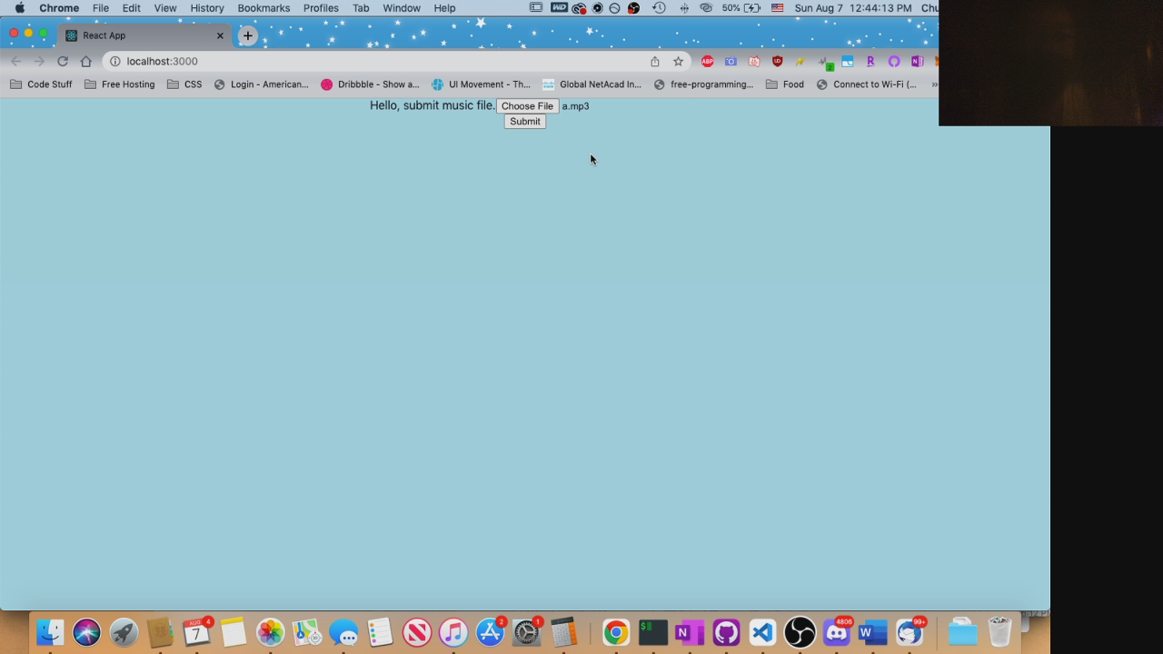Share this page via share icon
This screenshot has height=654, width=1163.
(x=654, y=61)
